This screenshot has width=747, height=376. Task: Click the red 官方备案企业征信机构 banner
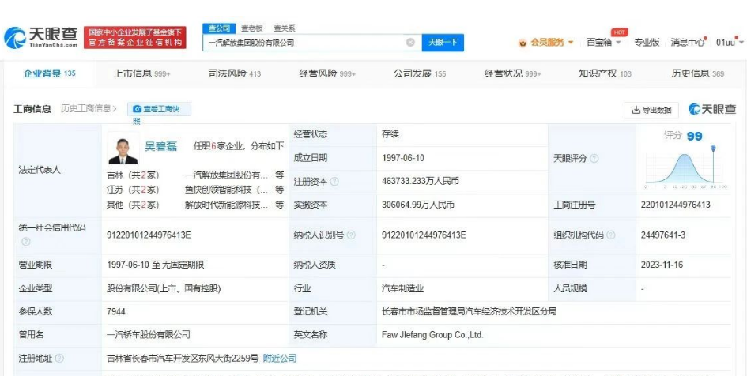pyautogui.click(x=135, y=38)
